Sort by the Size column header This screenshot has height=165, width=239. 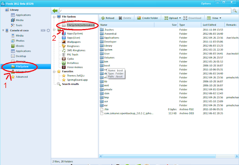(166, 25)
